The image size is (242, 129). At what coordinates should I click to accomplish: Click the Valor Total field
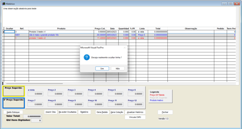pos(32,116)
